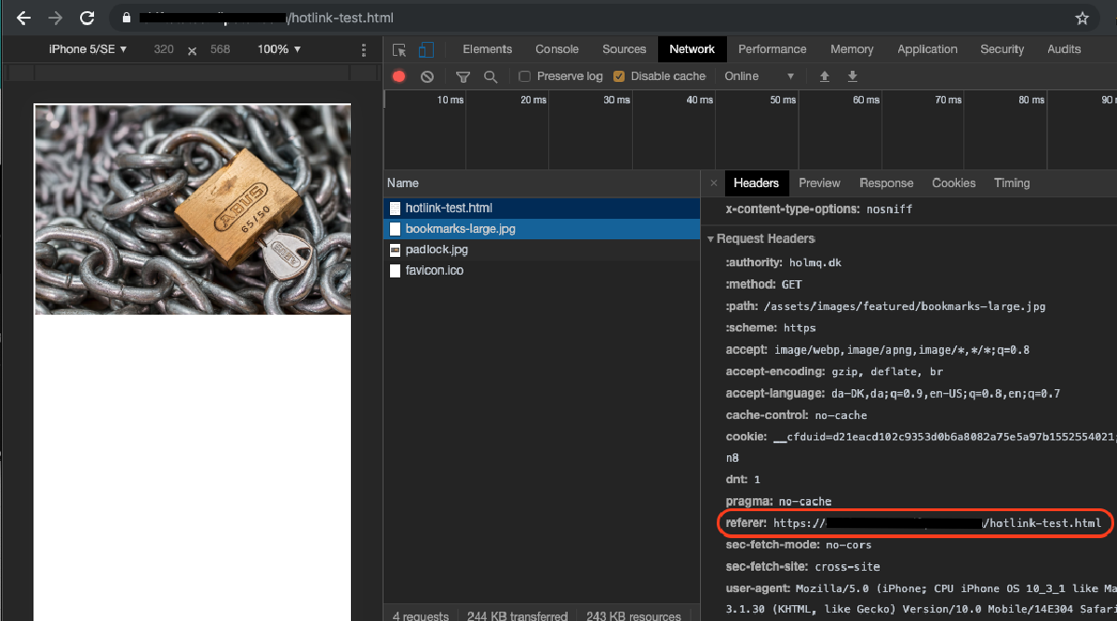
Task: Open the Timing tab for the request
Action: pos(1012,182)
